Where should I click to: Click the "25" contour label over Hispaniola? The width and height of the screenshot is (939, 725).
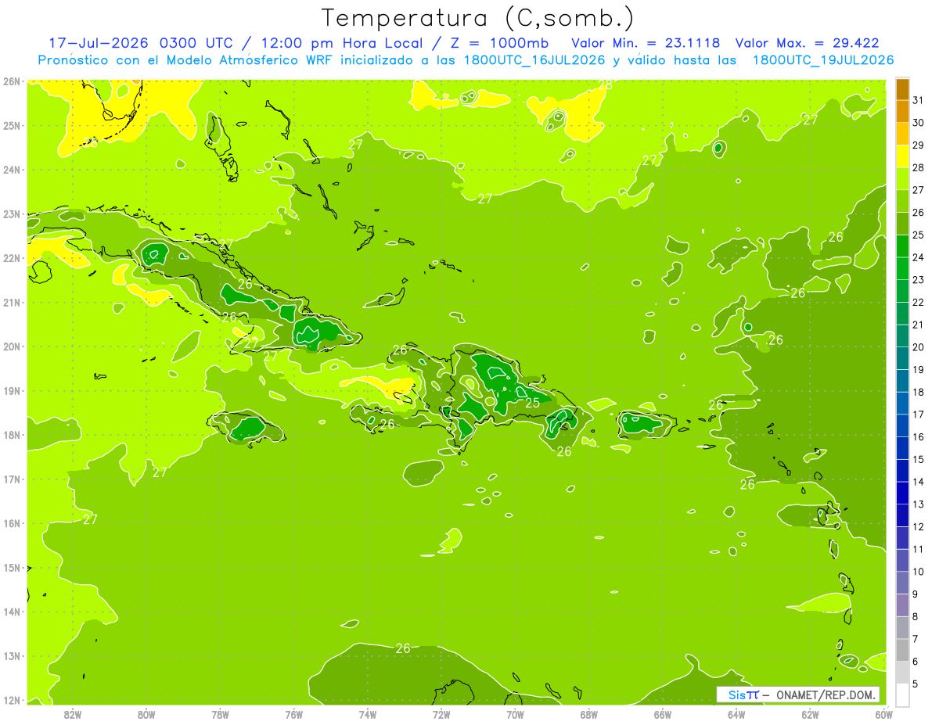click(532, 404)
